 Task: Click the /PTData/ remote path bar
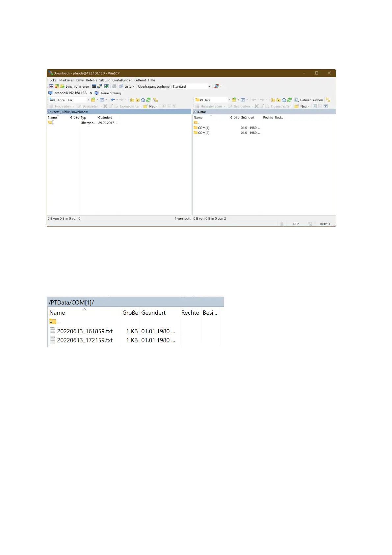(264, 112)
